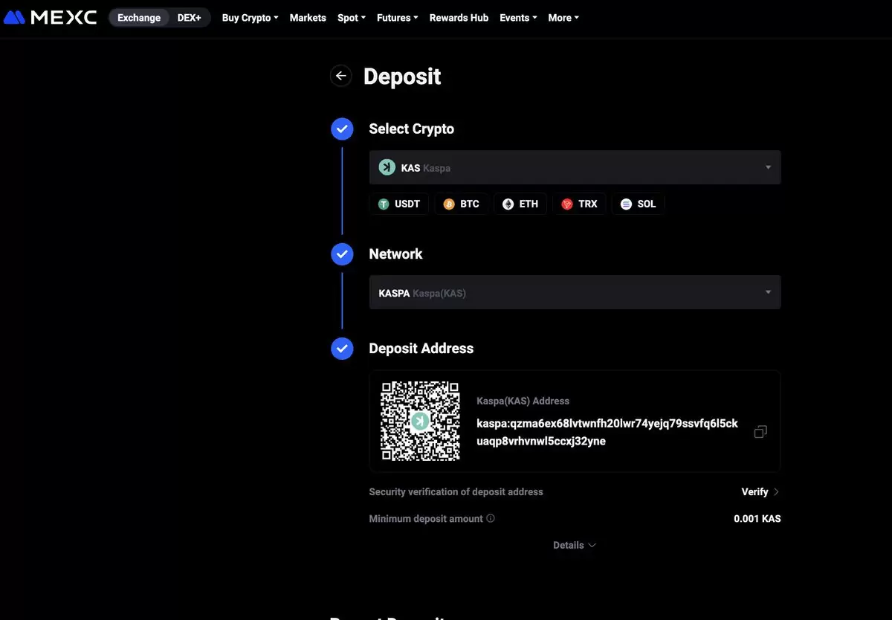The height and width of the screenshot is (620, 892).
Task: Open the minimum deposit info icon
Action: pyautogui.click(x=491, y=518)
